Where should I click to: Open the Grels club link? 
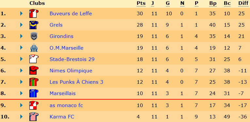[56, 25]
